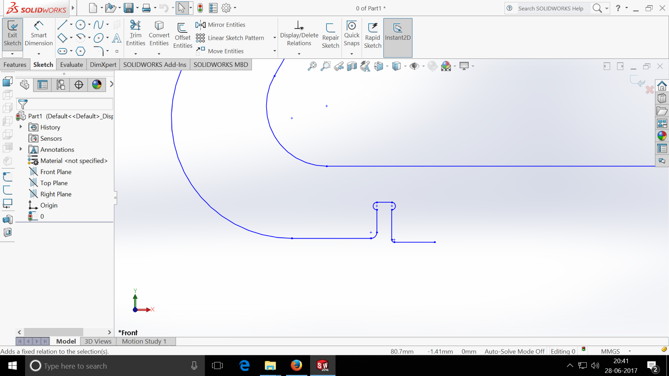669x376 pixels.
Task: Open the DimXpertManager tab icon
Action: (x=79, y=85)
